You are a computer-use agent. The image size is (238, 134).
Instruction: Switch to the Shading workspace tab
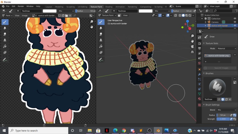(x=109, y=7)
